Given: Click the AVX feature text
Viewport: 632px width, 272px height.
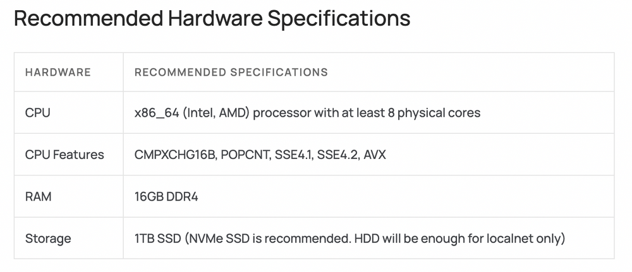Looking at the screenshot, I should [375, 155].
